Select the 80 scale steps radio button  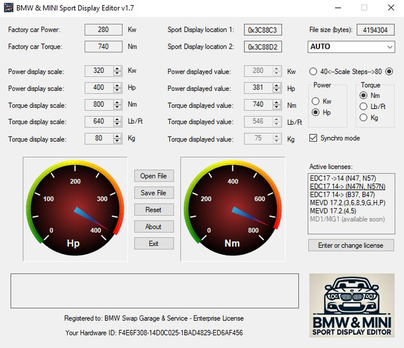point(389,71)
